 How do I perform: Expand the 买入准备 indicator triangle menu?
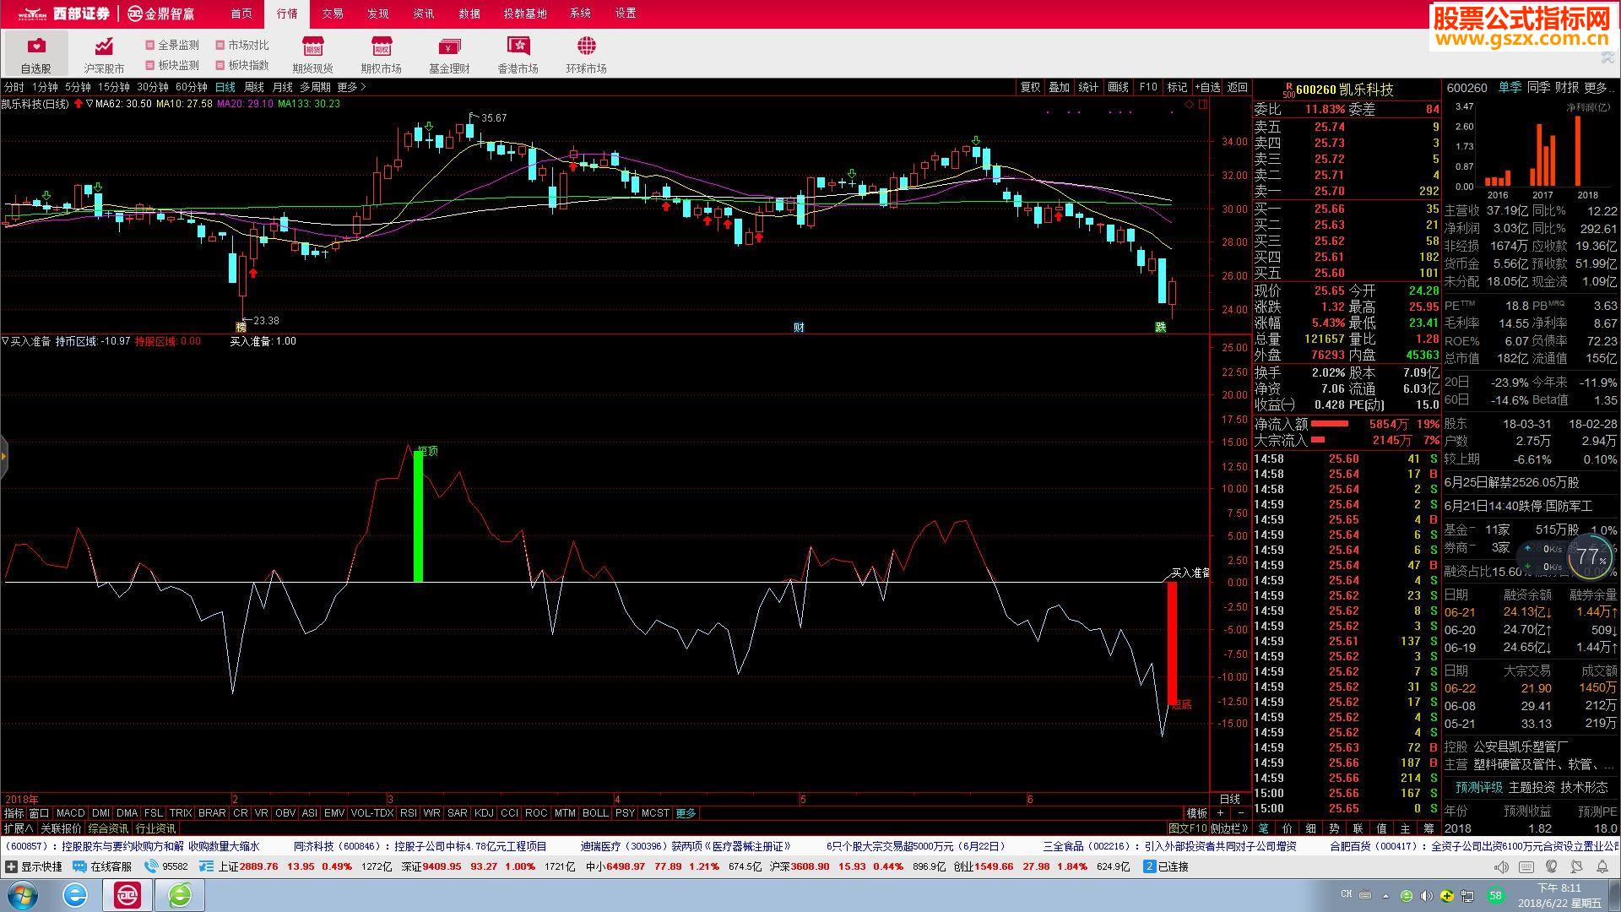point(5,341)
